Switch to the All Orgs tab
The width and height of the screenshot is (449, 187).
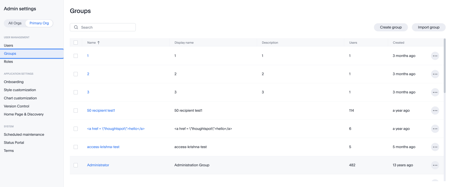click(x=15, y=23)
